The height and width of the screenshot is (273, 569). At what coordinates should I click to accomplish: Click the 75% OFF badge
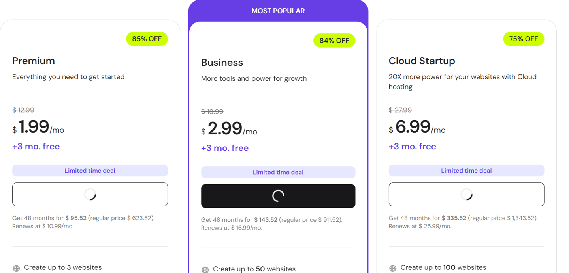point(524,39)
